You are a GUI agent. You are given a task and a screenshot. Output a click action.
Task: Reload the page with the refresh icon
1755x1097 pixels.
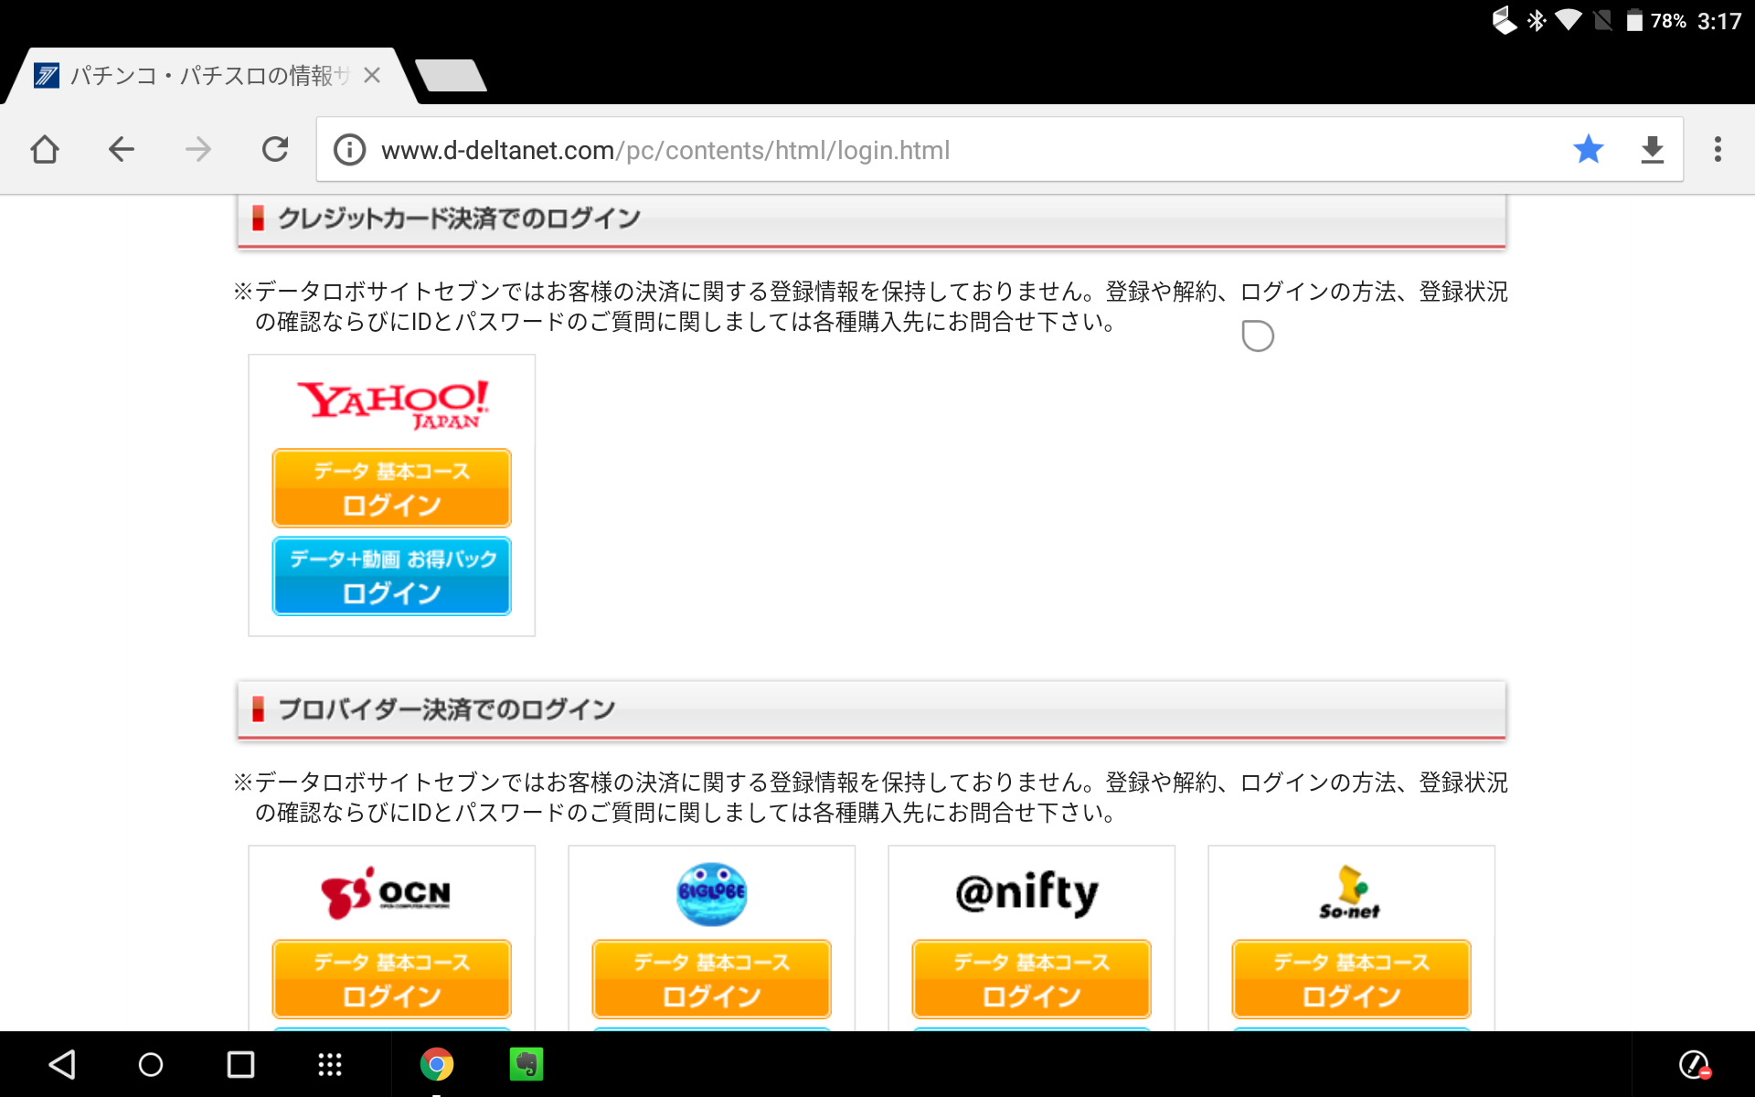click(x=274, y=149)
